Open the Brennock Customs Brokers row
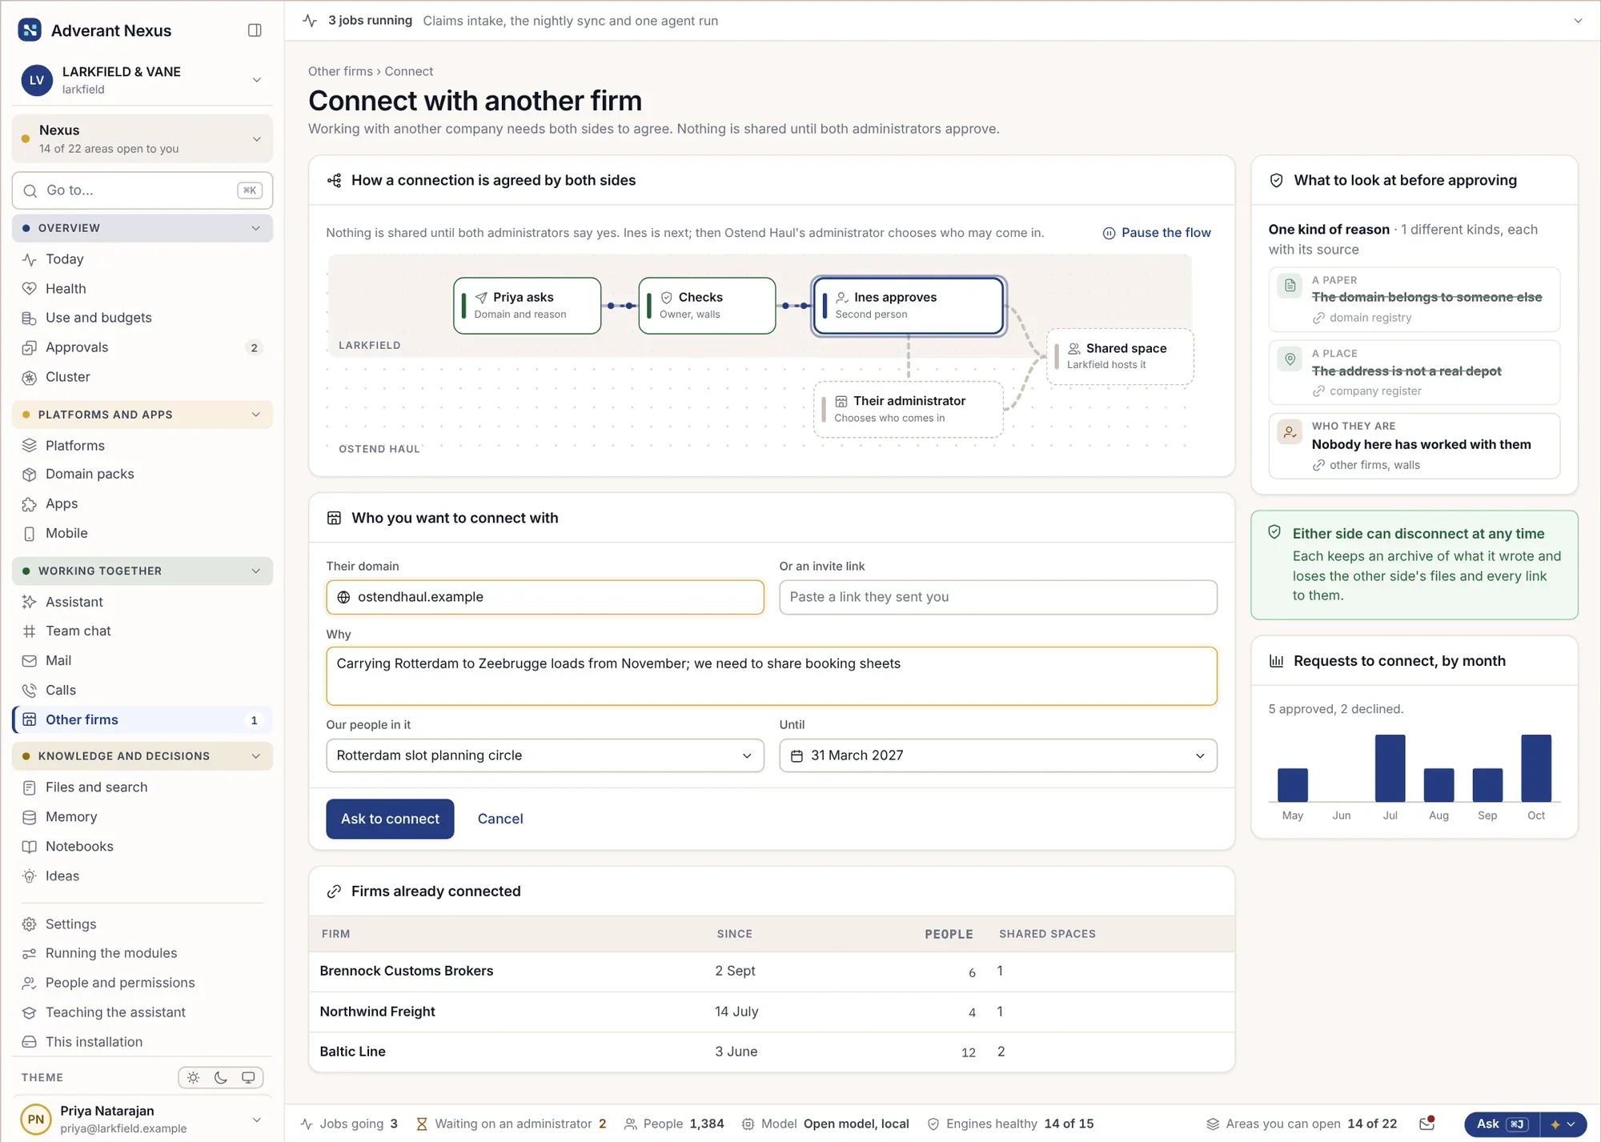 [772, 972]
